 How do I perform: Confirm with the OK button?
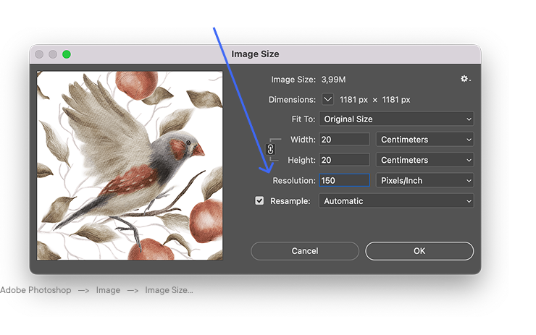click(419, 251)
